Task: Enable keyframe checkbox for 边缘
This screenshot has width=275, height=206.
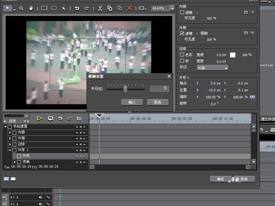Action: [x=14, y=144]
